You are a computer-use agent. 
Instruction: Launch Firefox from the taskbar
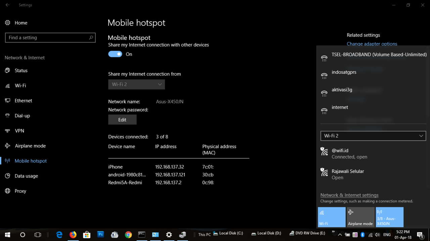(73, 235)
